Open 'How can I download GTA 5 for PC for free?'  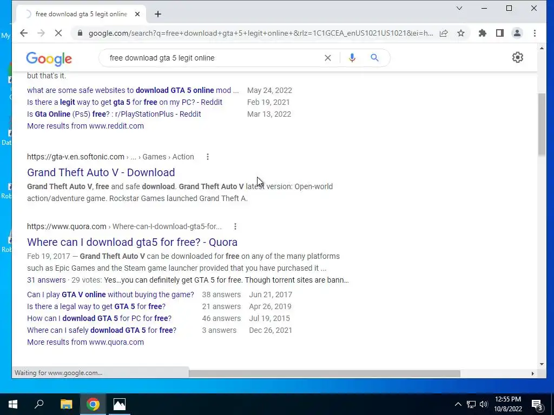click(100, 318)
